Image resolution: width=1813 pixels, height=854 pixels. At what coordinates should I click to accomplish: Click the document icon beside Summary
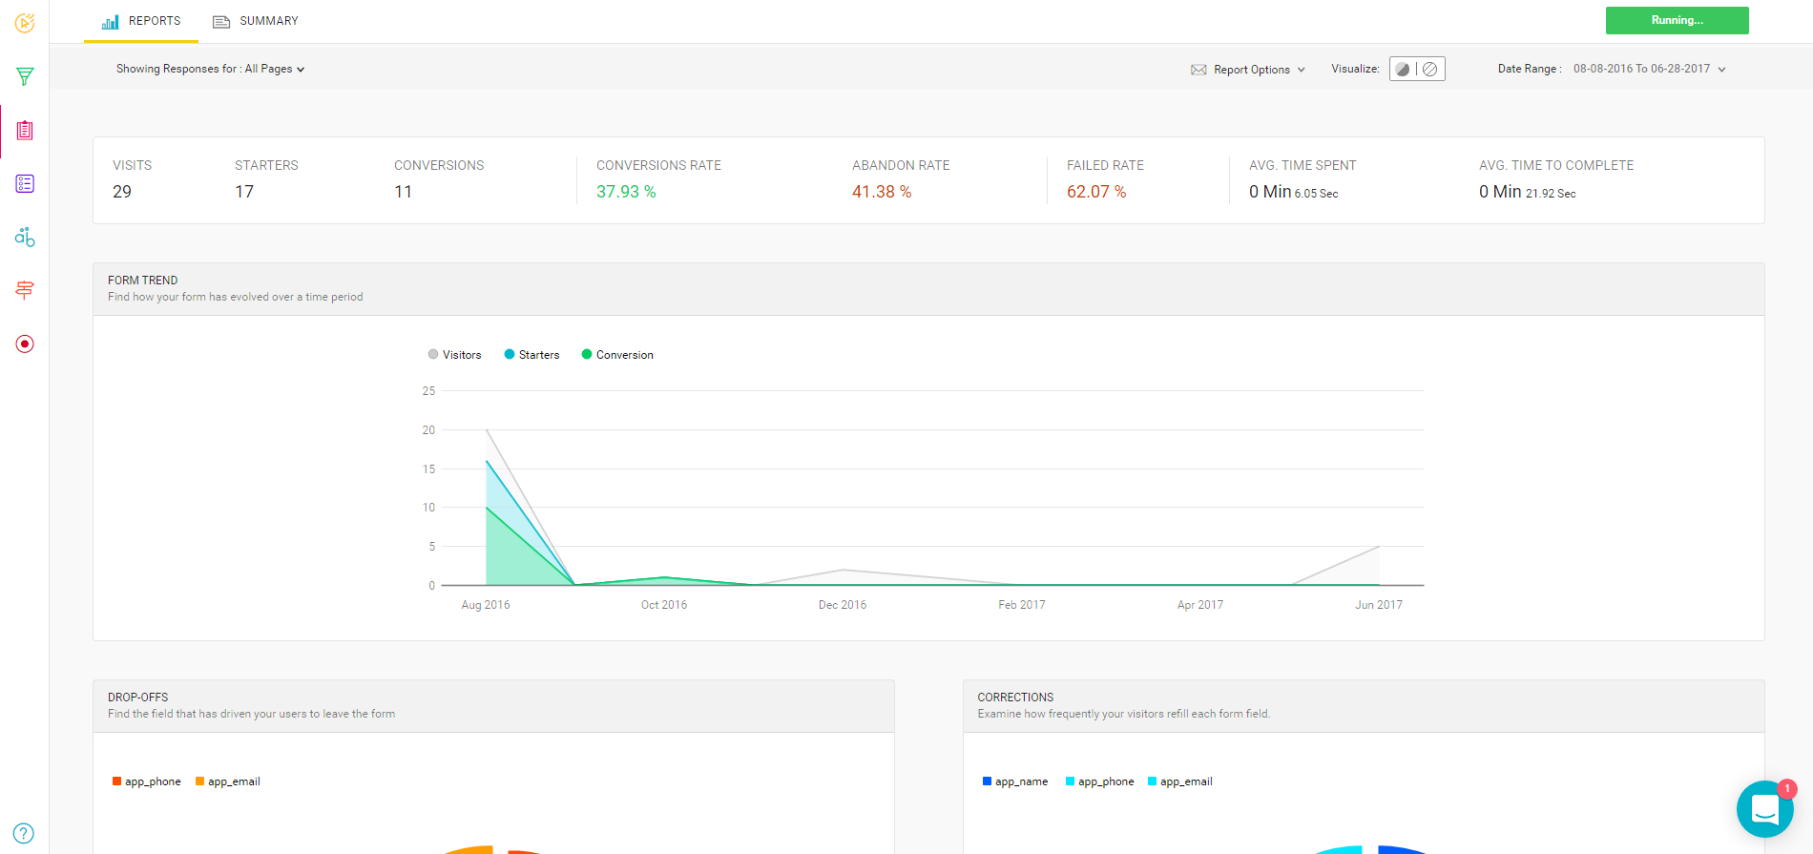coord(221,21)
